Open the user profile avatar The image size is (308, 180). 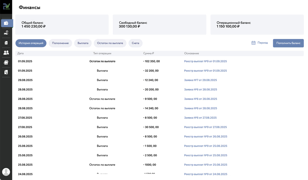tap(6, 172)
